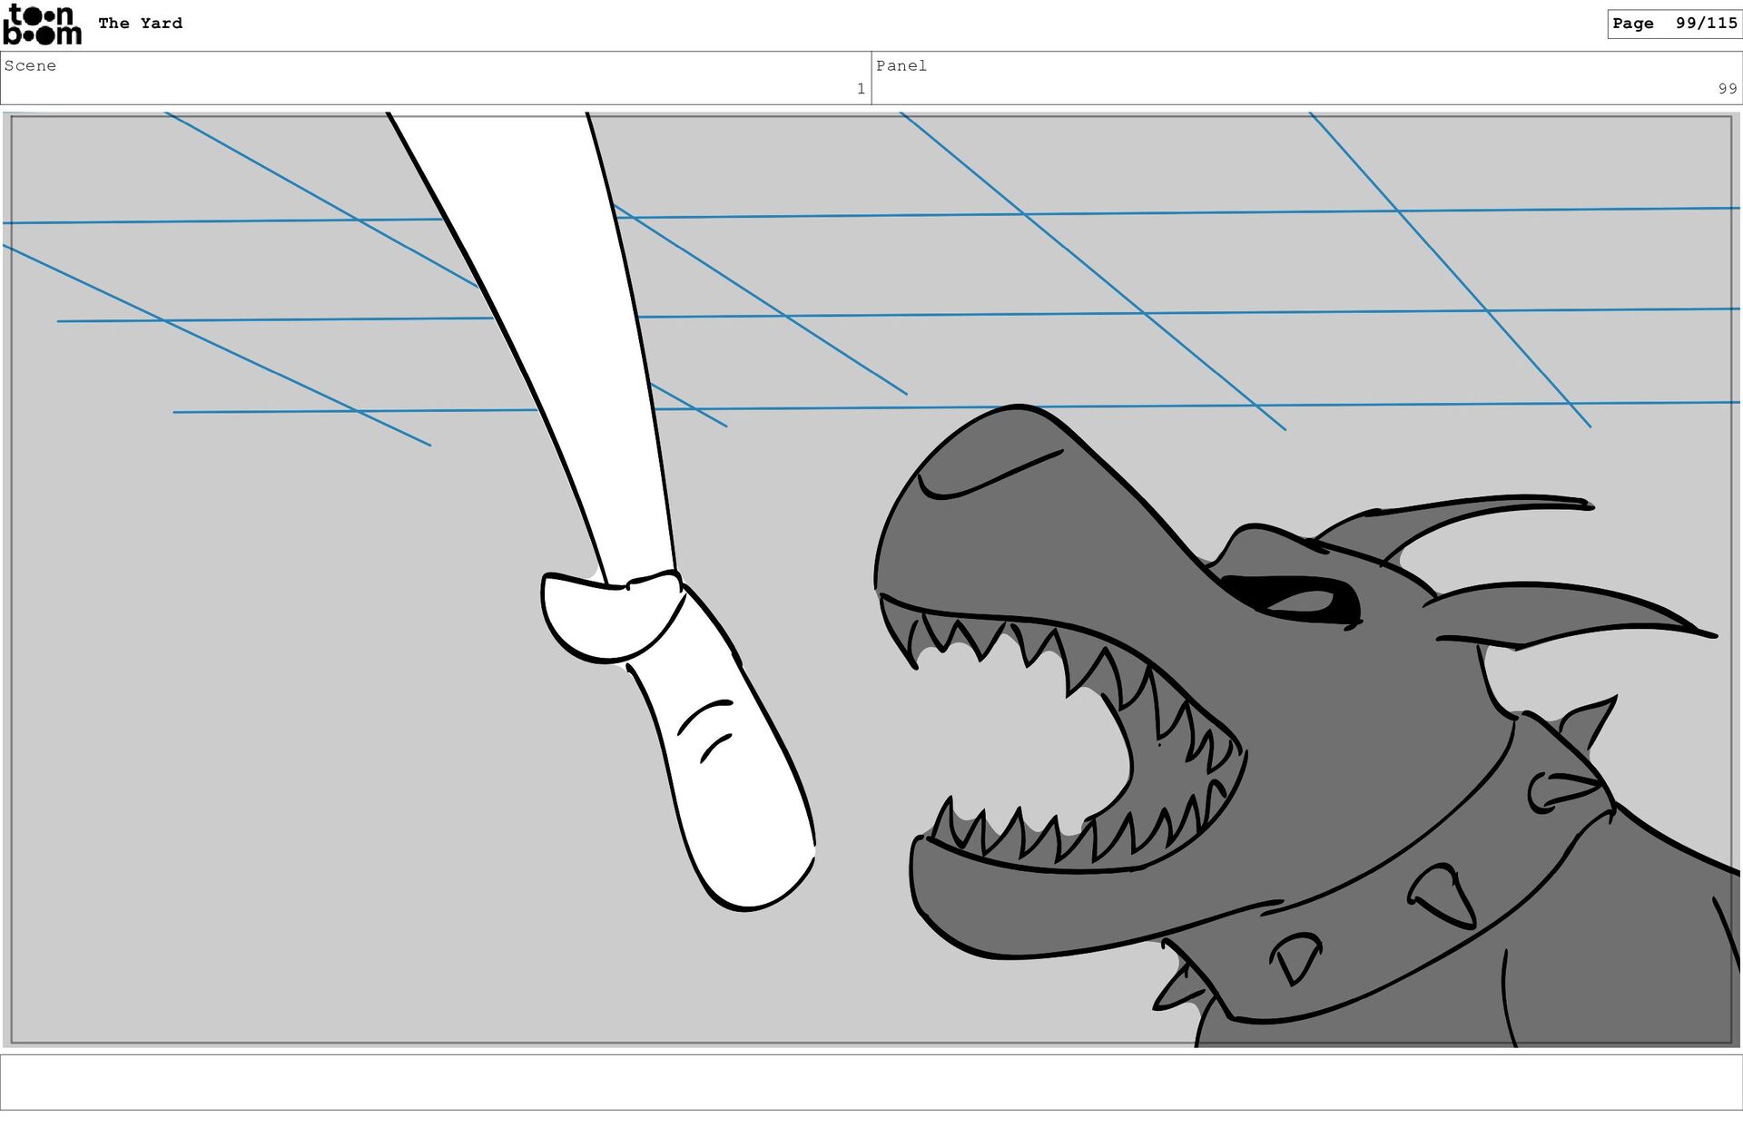Click the Scene header label
This screenshot has height=1127, width=1743.
point(30,65)
